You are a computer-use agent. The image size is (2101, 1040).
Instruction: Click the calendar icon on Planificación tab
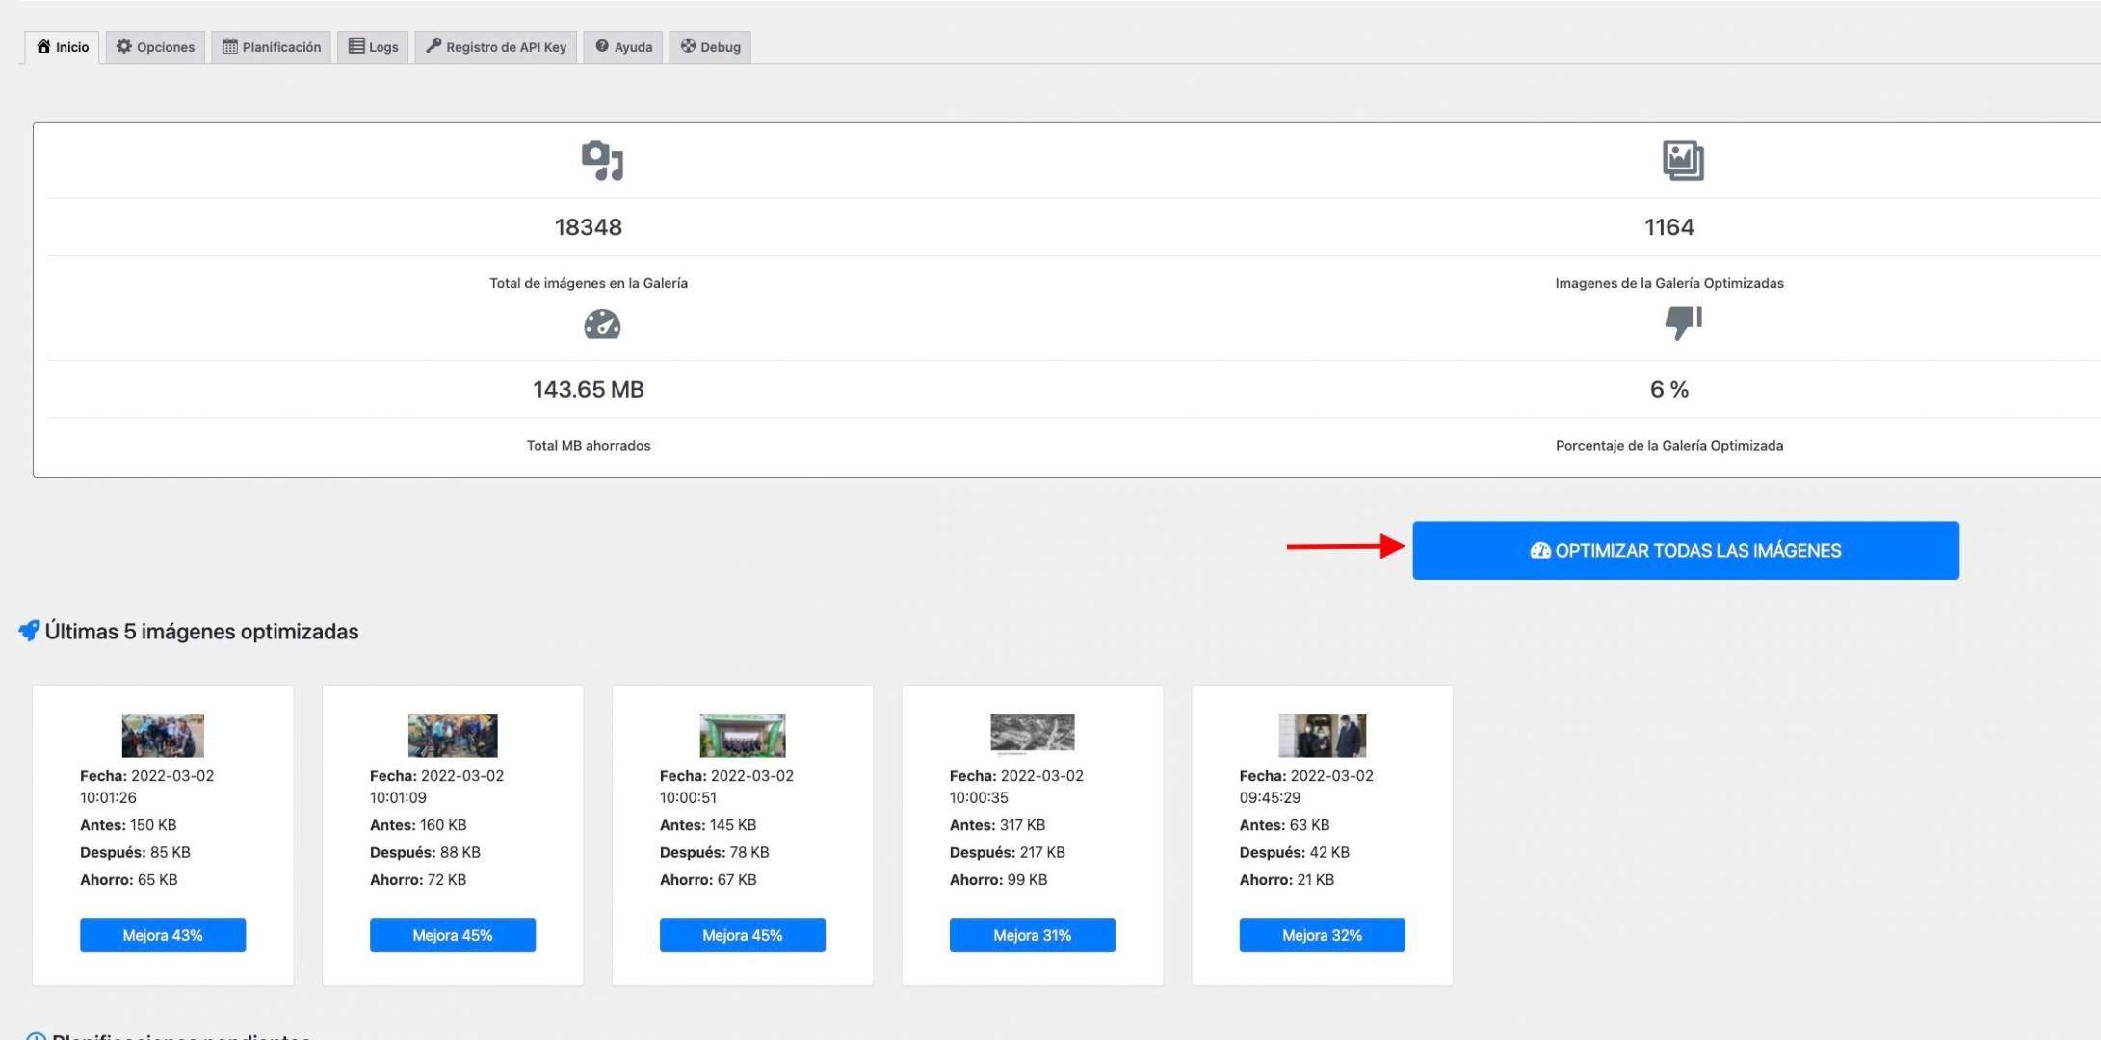click(230, 46)
